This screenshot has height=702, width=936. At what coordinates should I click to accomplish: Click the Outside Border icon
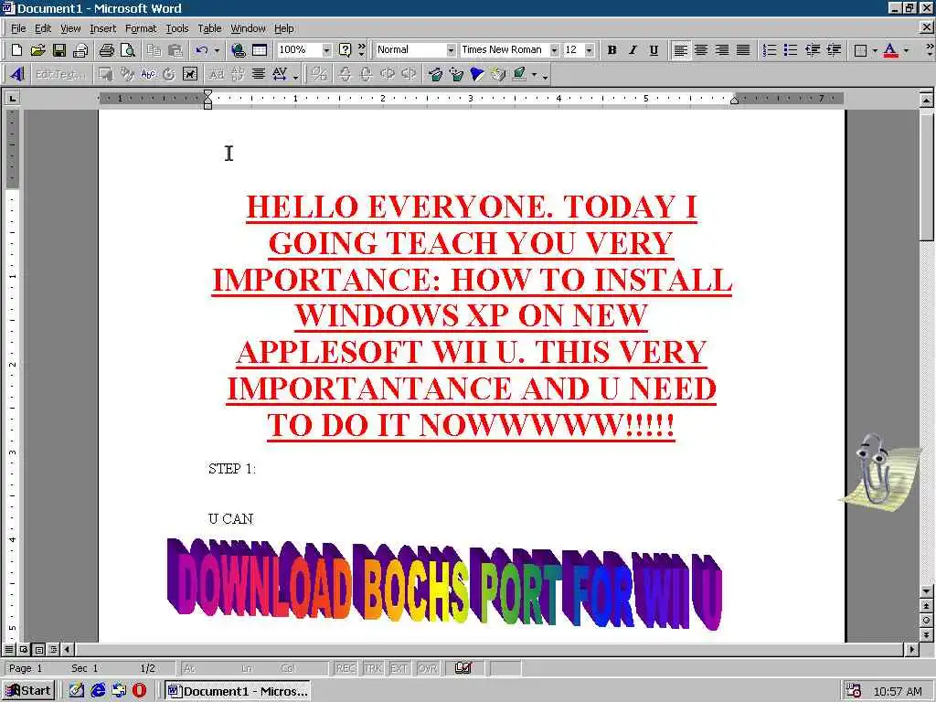[x=860, y=50]
